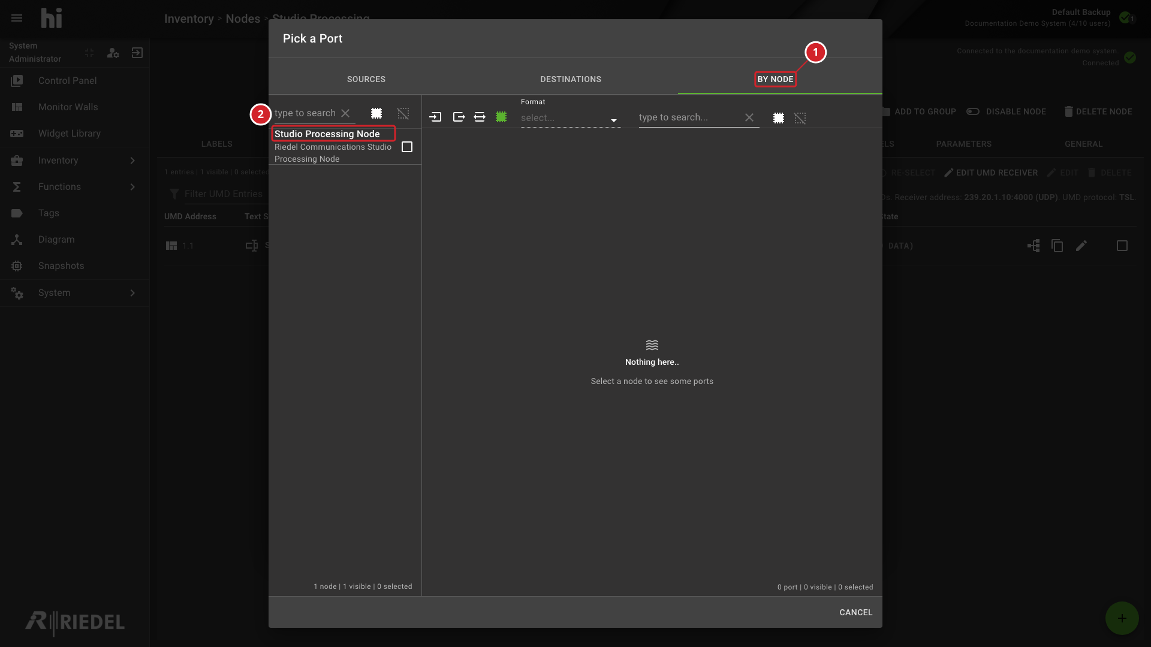This screenshot has width=1151, height=647.
Task: Filter ports by bidirectional icon
Action: tap(480, 117)
